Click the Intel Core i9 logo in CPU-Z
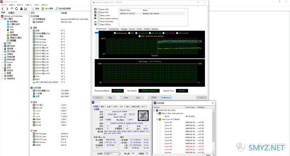The height and width of the screenshot is (156, 290). pyautogui.click(x=143, y=116)
